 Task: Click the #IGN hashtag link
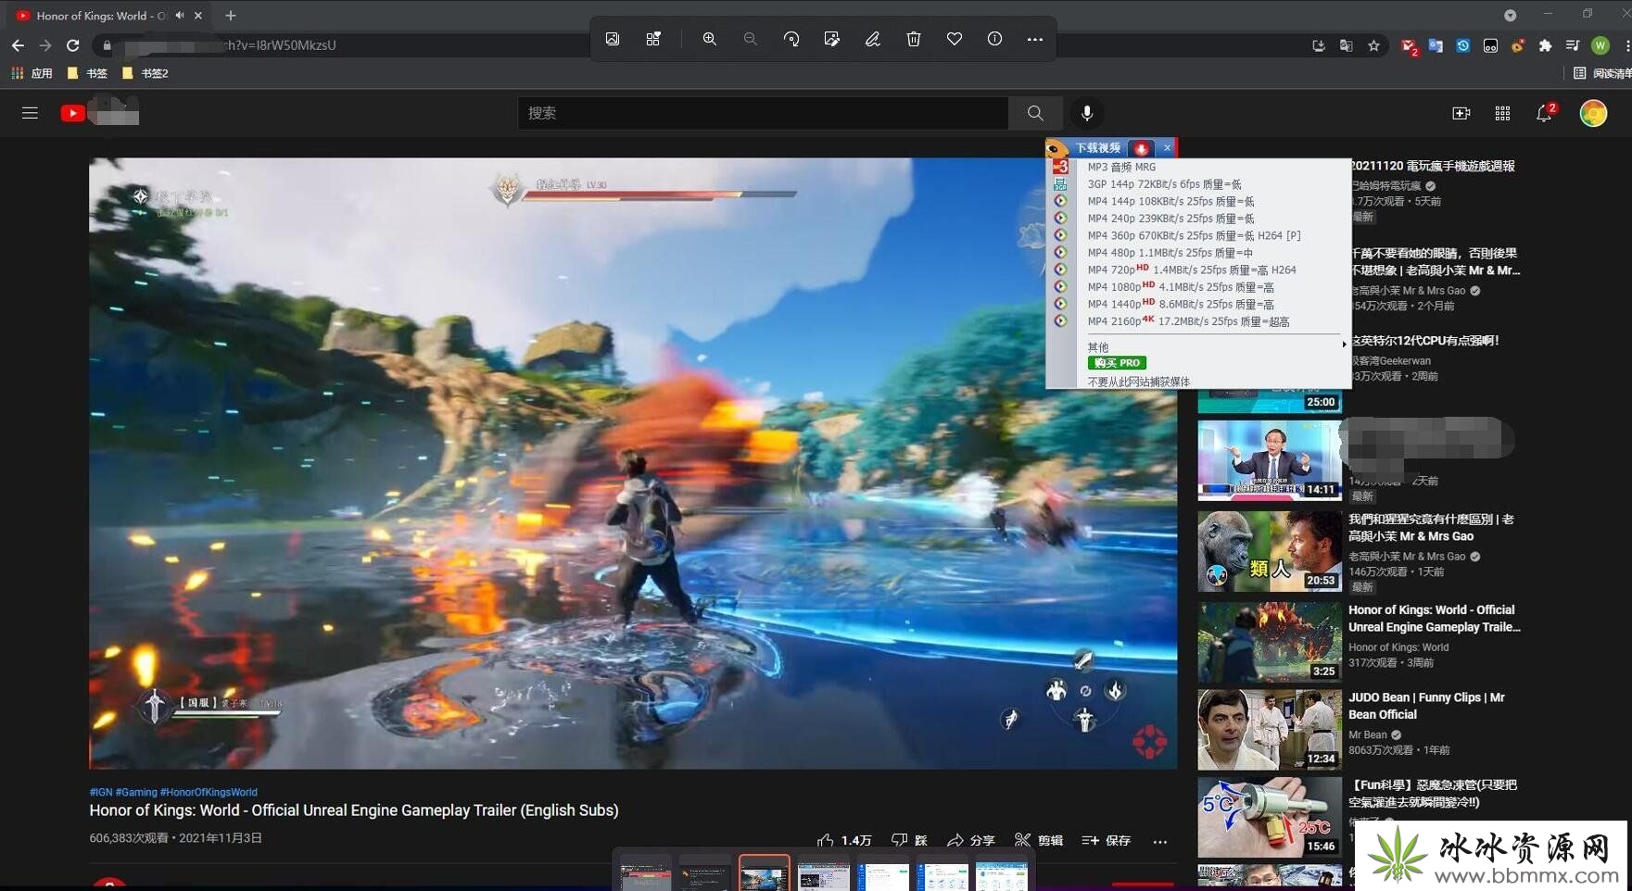coord(101,792)
